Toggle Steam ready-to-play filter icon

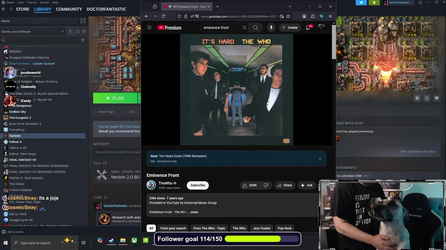(84, 31)
